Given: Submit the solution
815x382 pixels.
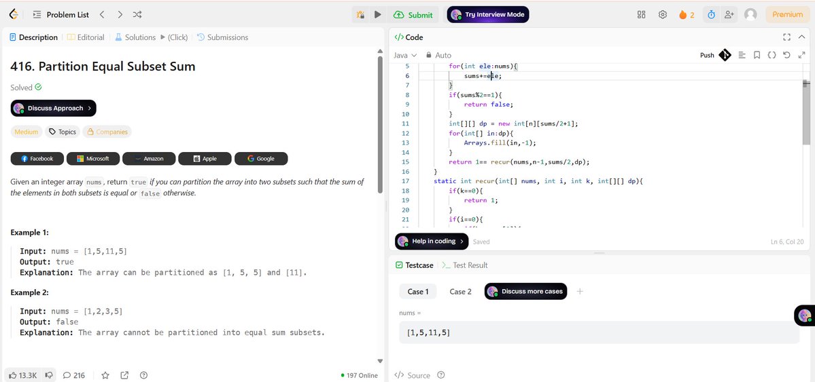Looking at the screenshot, I should (x=413, y=14).
